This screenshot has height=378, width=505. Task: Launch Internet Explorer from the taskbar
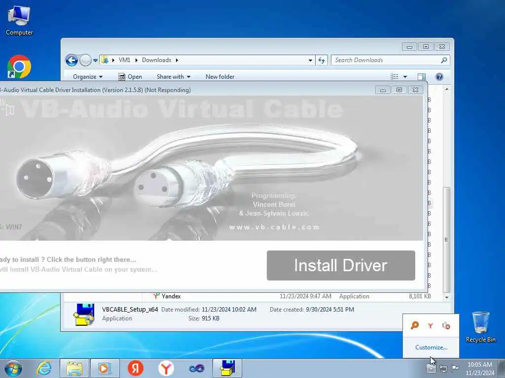[44, 368]
